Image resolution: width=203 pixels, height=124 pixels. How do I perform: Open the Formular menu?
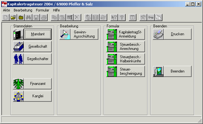[x=43, y=10]
